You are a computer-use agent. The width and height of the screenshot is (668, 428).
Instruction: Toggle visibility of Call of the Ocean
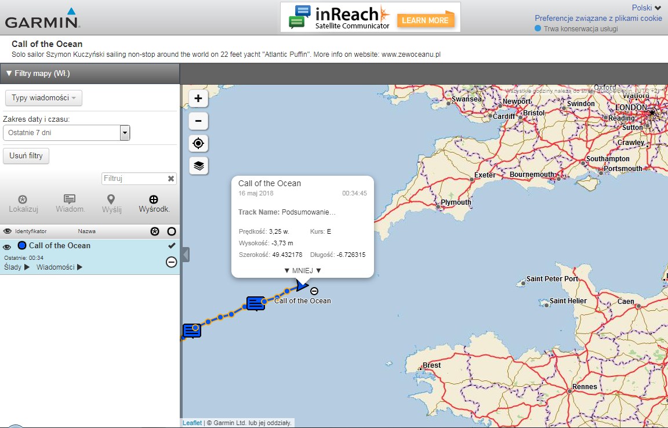coord(7,246)
